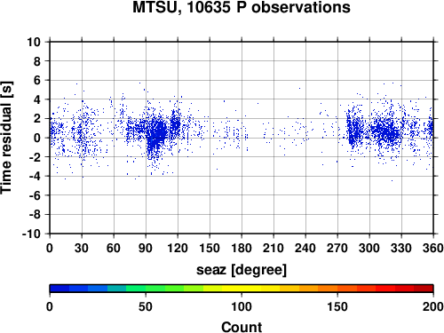Click the plot title MTSU P observations
This screenshot has height=333, width=444.
[242, 7]
